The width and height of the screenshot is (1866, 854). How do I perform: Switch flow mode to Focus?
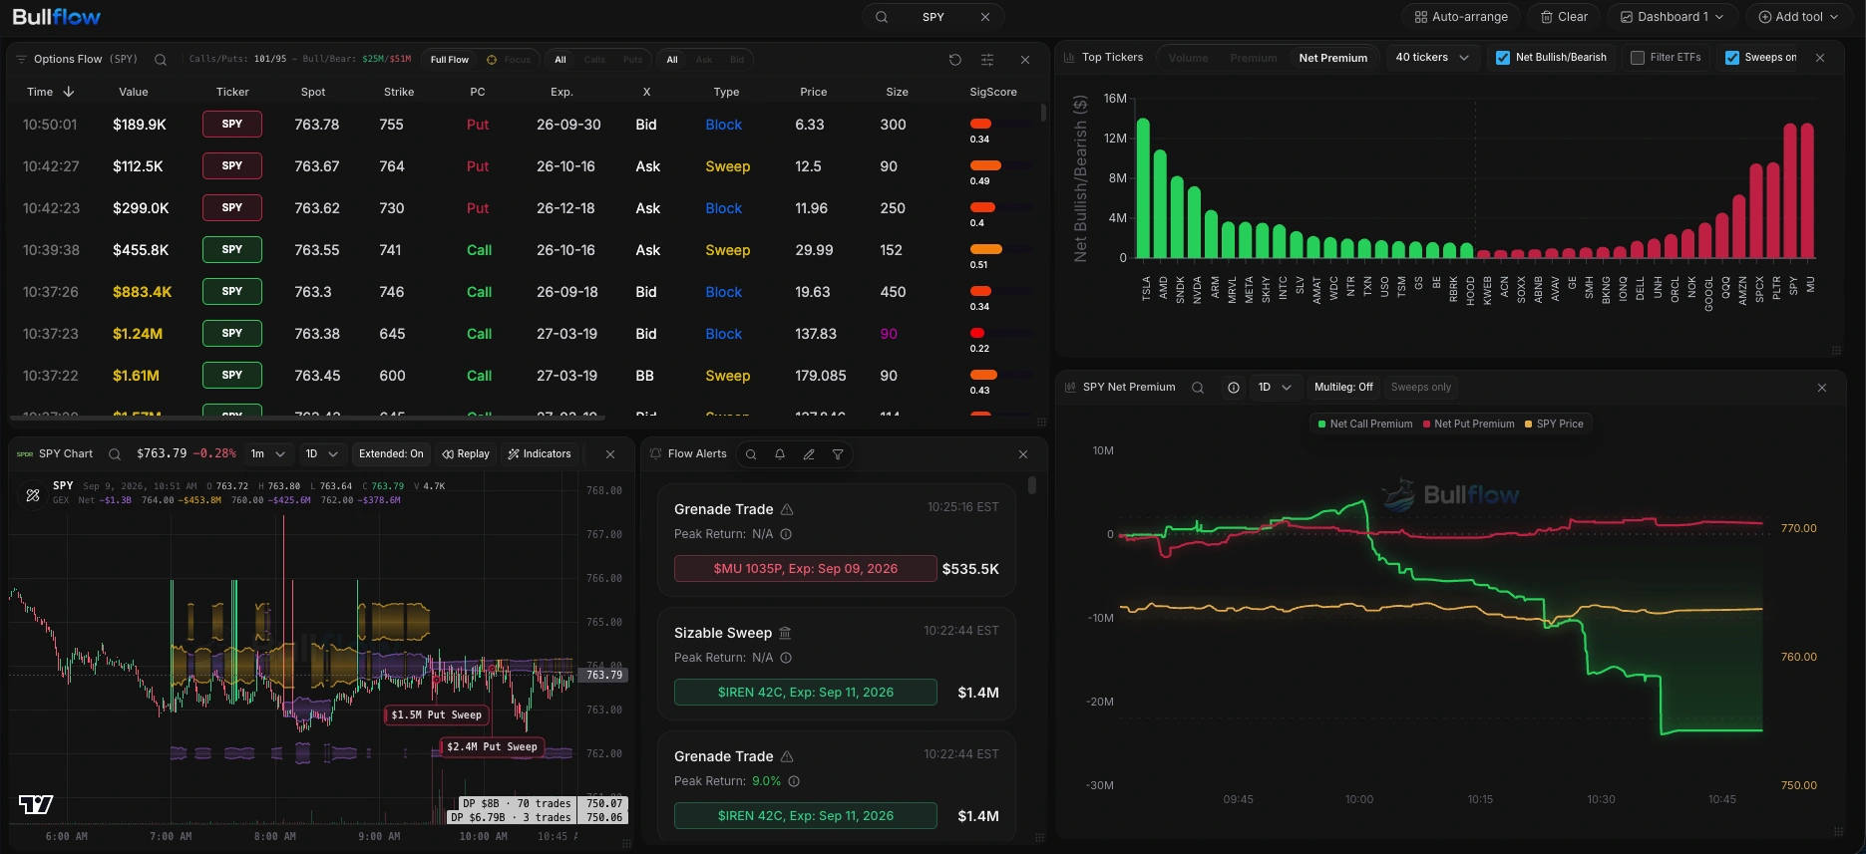pyautogui.click(x=509, y=60)
